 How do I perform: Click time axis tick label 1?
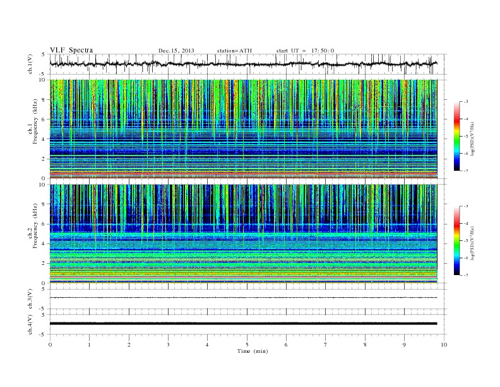[89, 345]
